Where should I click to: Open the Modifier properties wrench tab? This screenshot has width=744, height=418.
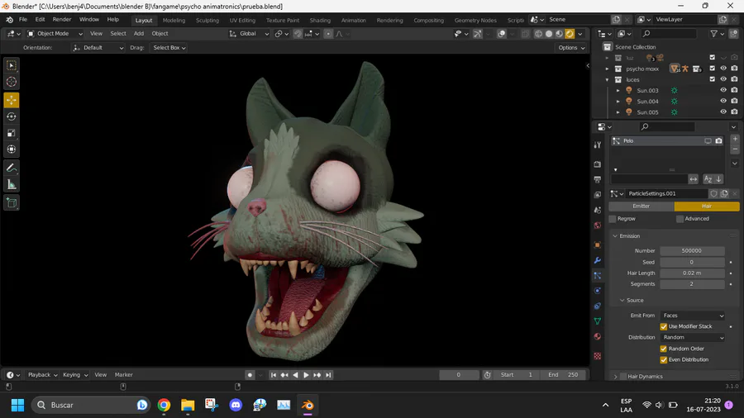tap(598, 260)
